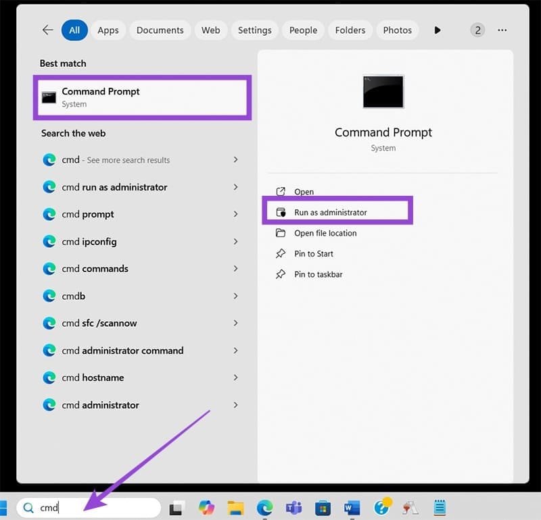
Task: Open Get Help question-mark taskbar icon
Action: pyautogui.click(x=382, y=506)
